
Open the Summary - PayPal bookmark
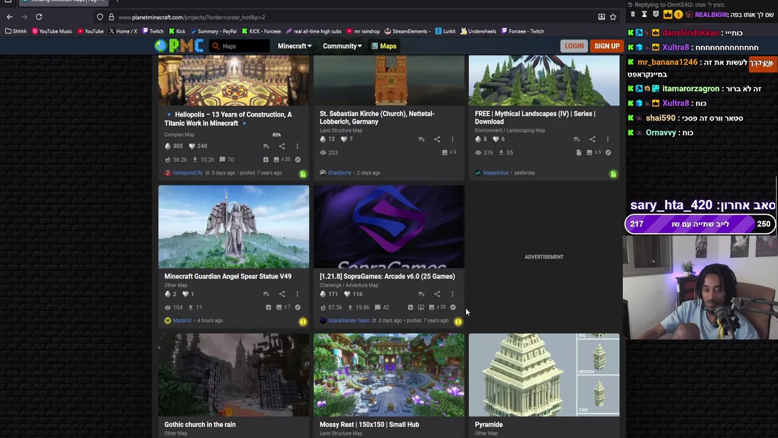(x=213, y=31)
